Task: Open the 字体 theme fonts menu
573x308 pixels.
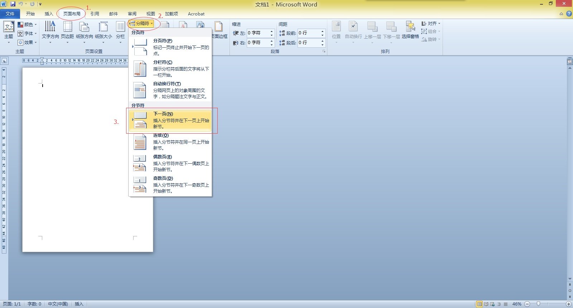Action: (x=27, y=33)
